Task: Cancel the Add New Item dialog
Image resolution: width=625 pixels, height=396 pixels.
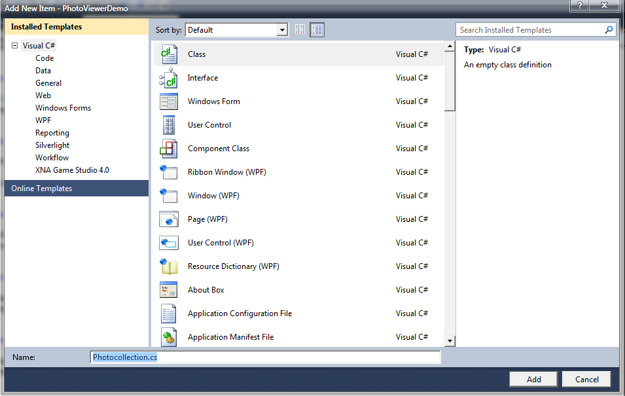Action: click(586, 379)
